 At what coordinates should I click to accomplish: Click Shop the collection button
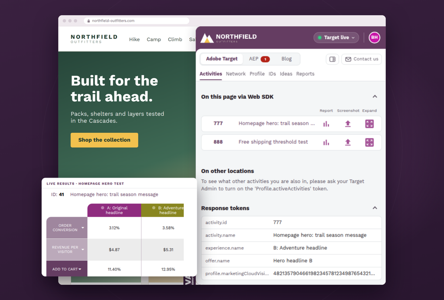coord(104,140)
